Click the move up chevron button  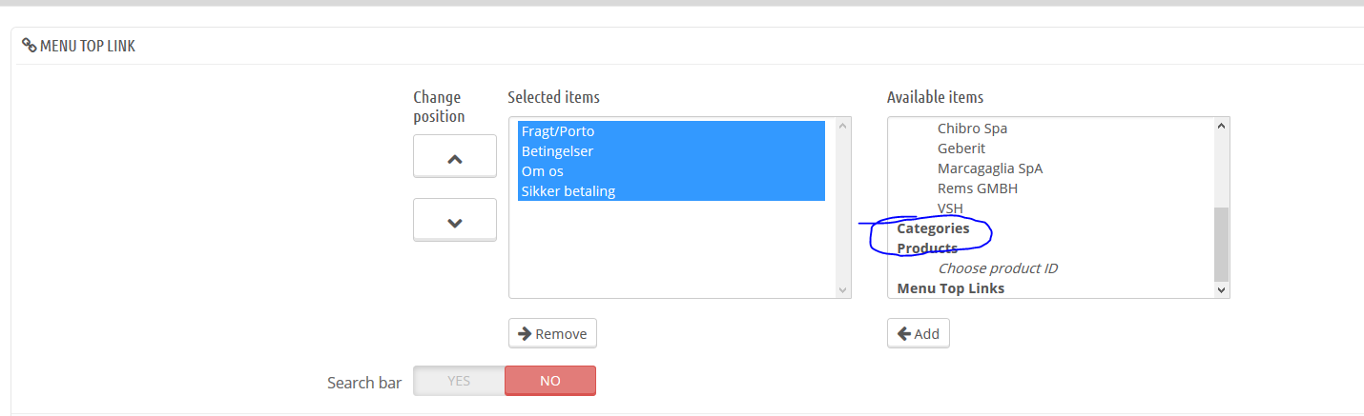[454, 157]
